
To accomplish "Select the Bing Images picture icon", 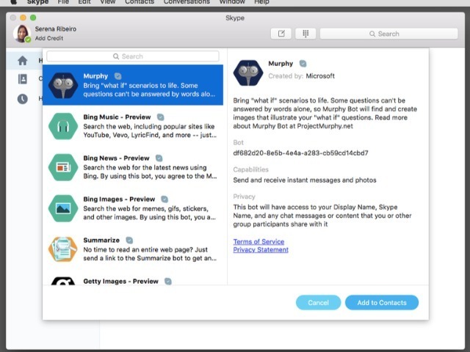I will [63, 208].
